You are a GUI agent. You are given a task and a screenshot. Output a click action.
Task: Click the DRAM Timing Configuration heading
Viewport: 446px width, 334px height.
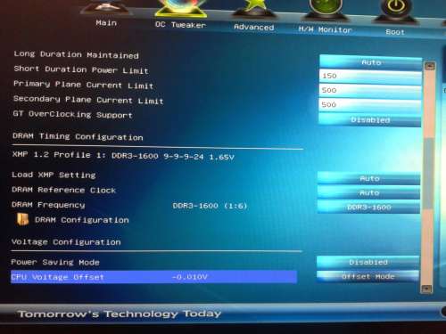pyautogui.click(x=78, y=136)
